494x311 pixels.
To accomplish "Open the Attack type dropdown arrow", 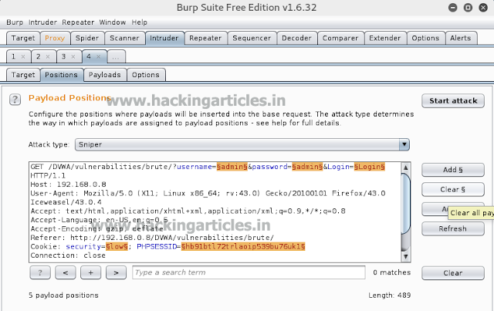I will point(404,144).
